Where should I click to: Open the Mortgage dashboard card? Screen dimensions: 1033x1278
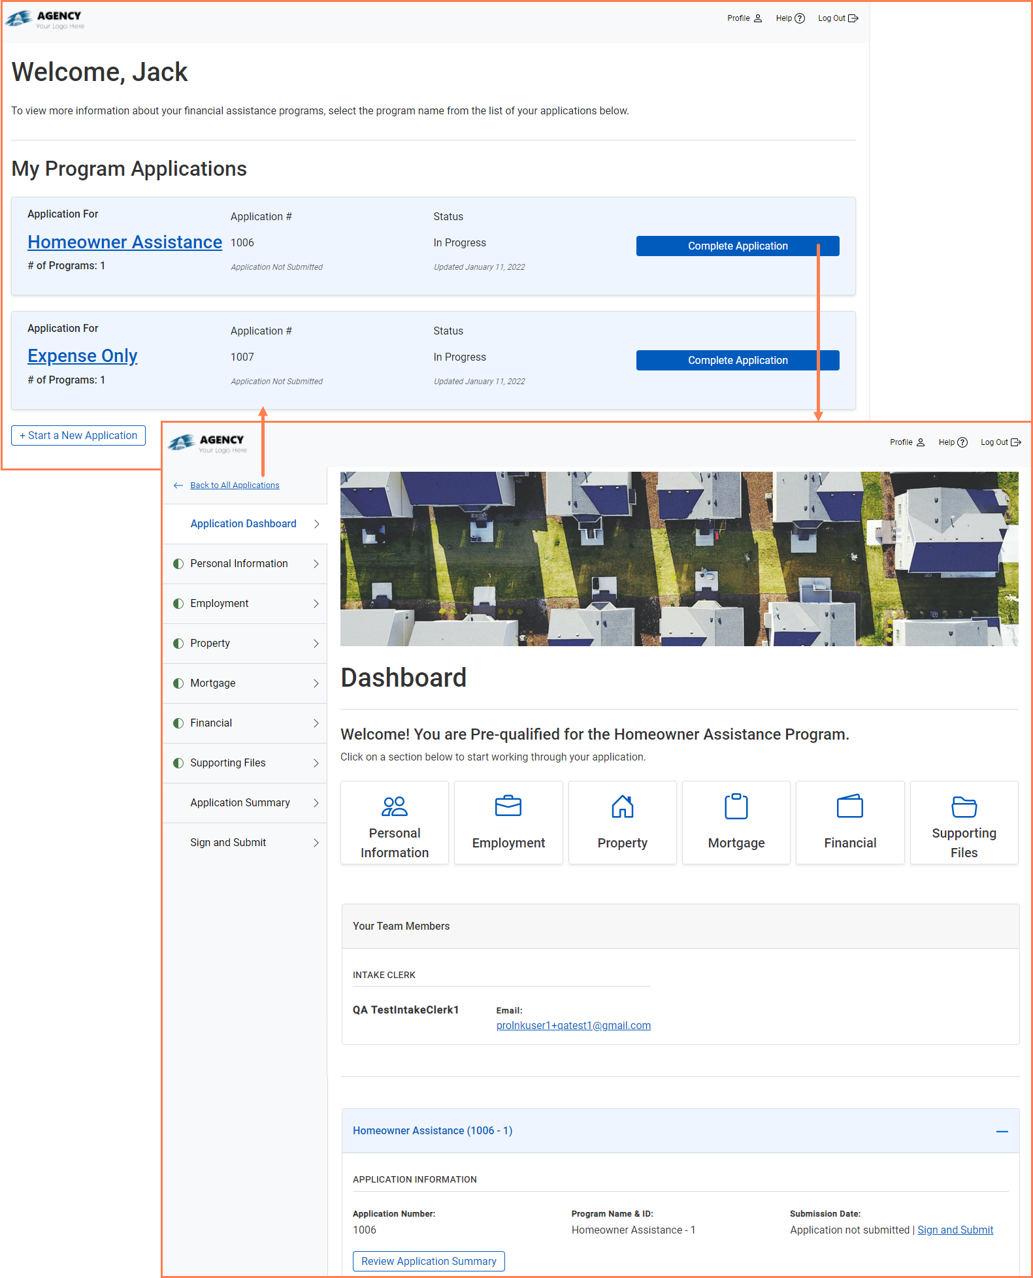coord(736,823)
